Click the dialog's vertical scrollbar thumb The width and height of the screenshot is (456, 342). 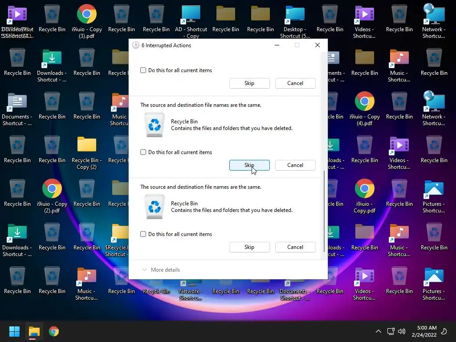coord(324,211)
